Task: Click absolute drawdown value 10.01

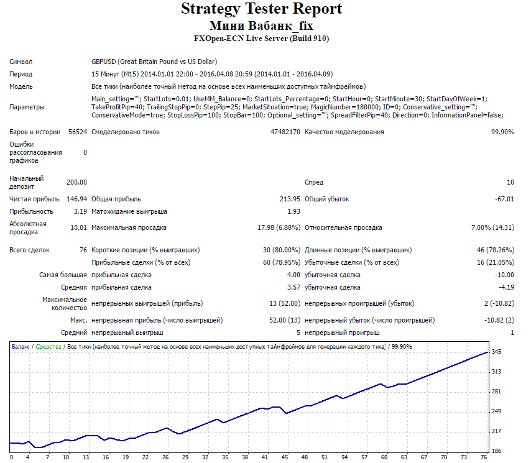Action: point(78,228)
